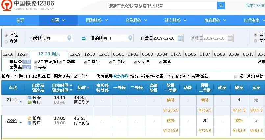
Task: Select the 12-29 date tab
Action: [x=75, y=54]
